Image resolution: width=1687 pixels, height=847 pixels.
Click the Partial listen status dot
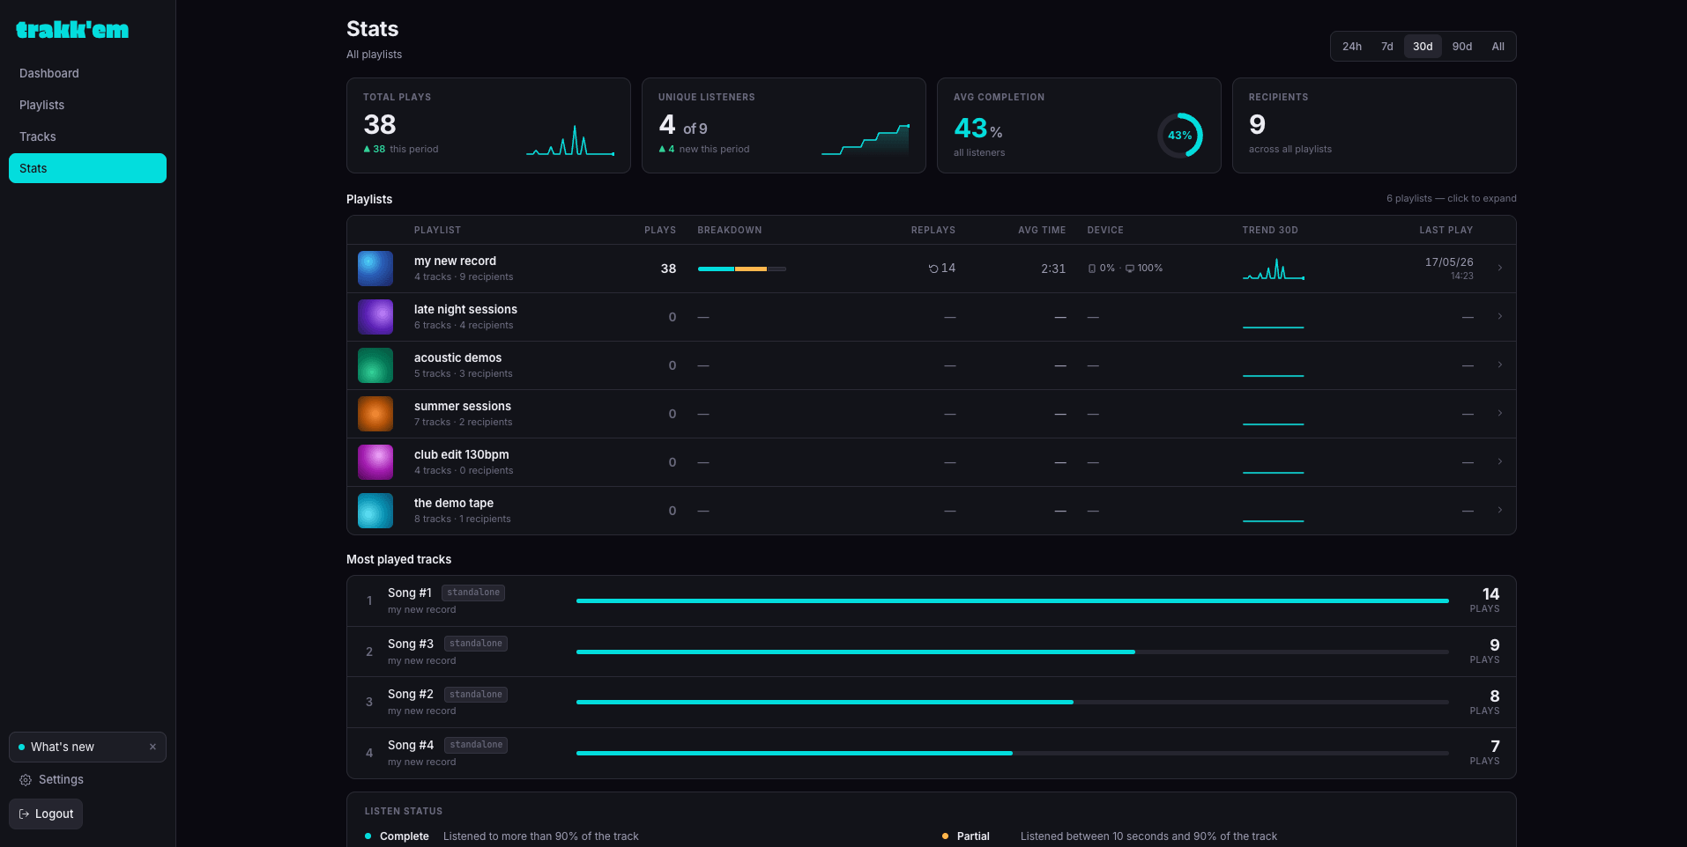[946, 836]
